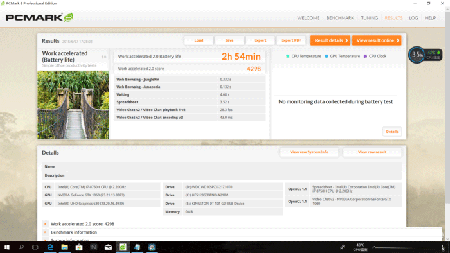Open taskbar search
450x253 pixels.
pyautogui.click(x=21, y=247)
